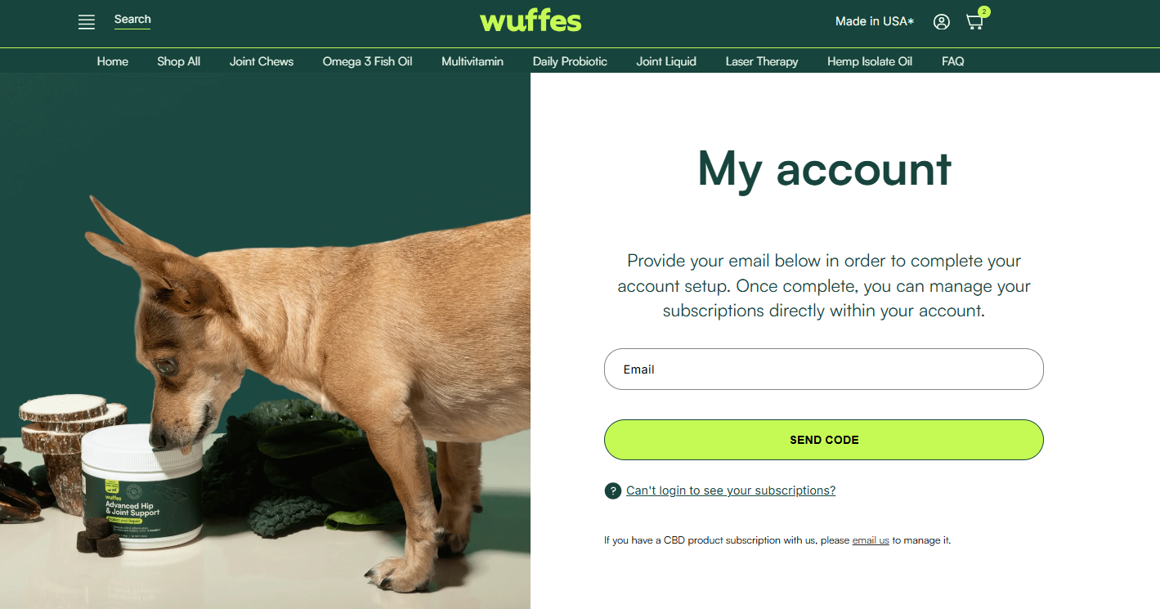Viewport: 1160px width, 609px height.
Task: Click the Email input field
Action: pyautogui.click(x=823, y=369)
